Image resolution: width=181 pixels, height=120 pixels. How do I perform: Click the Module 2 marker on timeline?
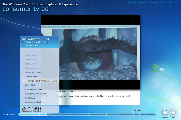138,110
